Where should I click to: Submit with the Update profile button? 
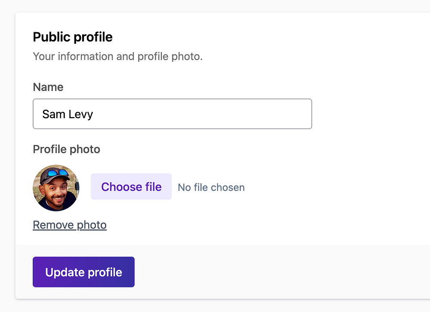point(83,272)
